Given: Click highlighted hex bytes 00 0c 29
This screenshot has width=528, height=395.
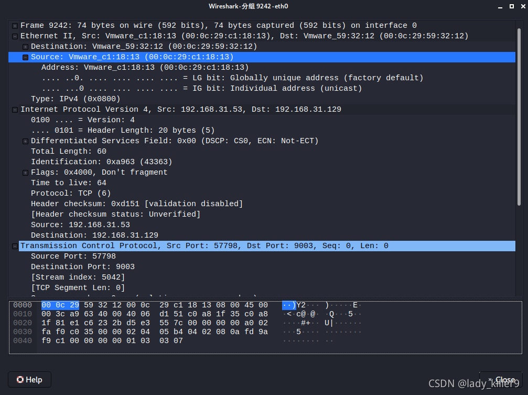Looking at the screenshot, I should (x=60, y=305).
